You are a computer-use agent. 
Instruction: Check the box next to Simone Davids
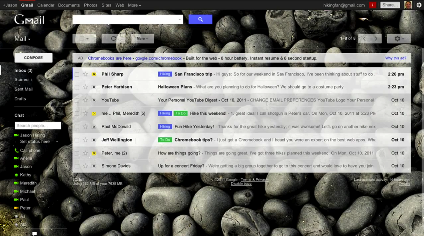pyautogui.click(x=77, y=166)
